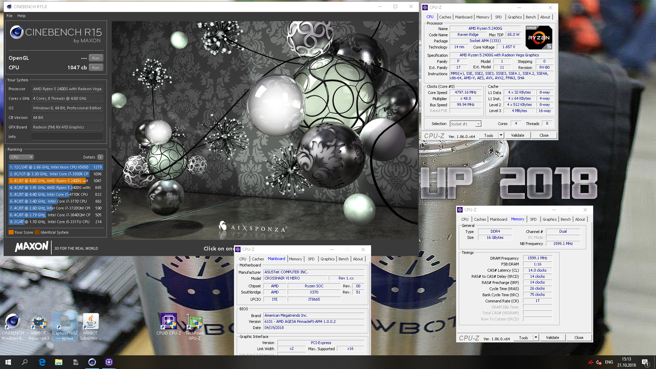Select ranking row Intel Xeon CPU X5650

click(x=56, y=167)
